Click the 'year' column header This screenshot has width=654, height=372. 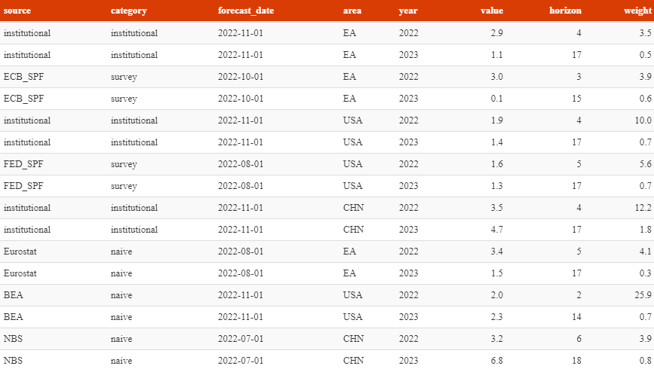(x=408, y=11)
